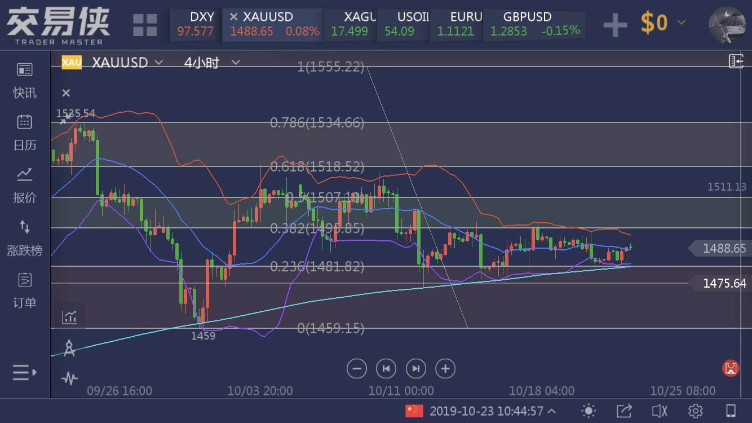Switch to the EURU tab

click(x=457, y=24)
